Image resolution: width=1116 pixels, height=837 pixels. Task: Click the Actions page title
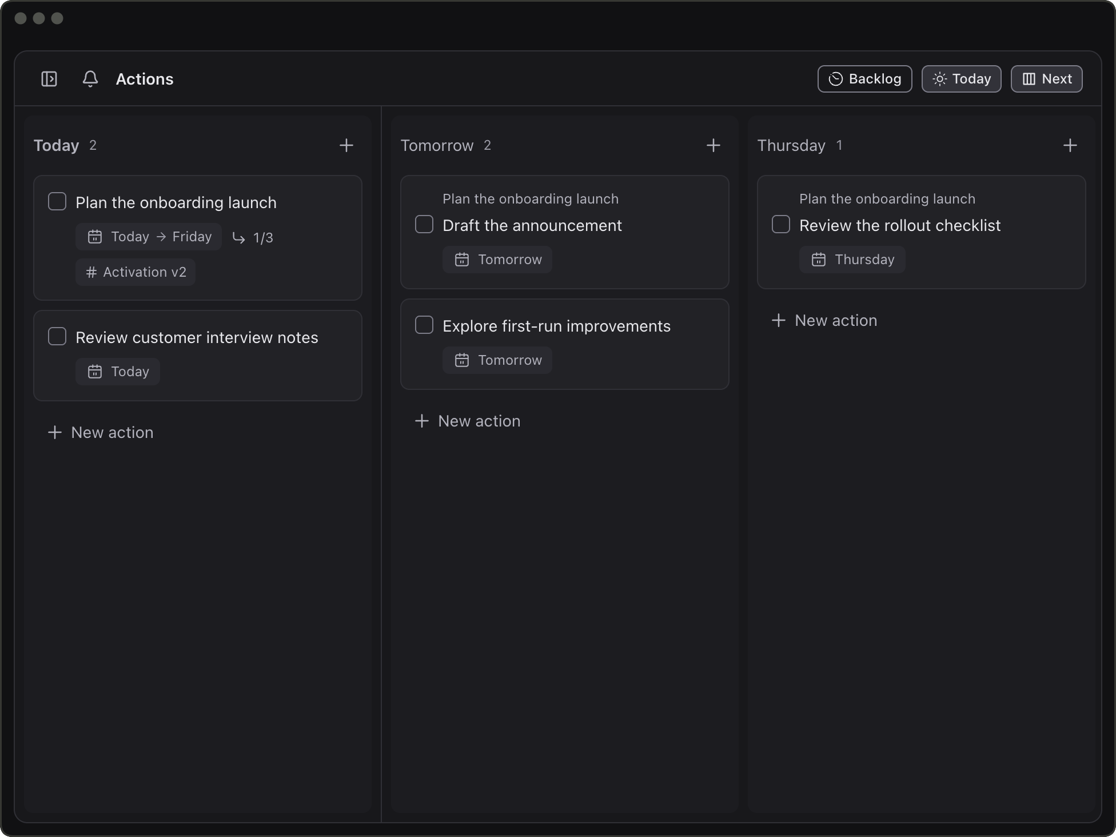[x=145, y=79]
